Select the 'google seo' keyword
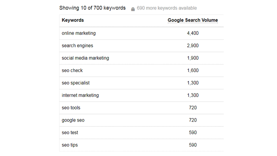This screenshot has width=277, height=156. (73, 120)
